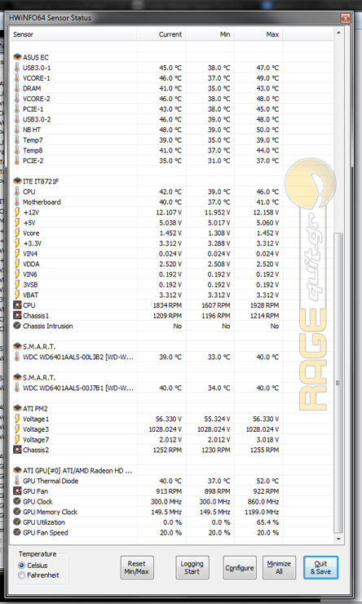
Task: Click the ATI GPU[#0] group chip icon
Action: (x=17, y=470)
